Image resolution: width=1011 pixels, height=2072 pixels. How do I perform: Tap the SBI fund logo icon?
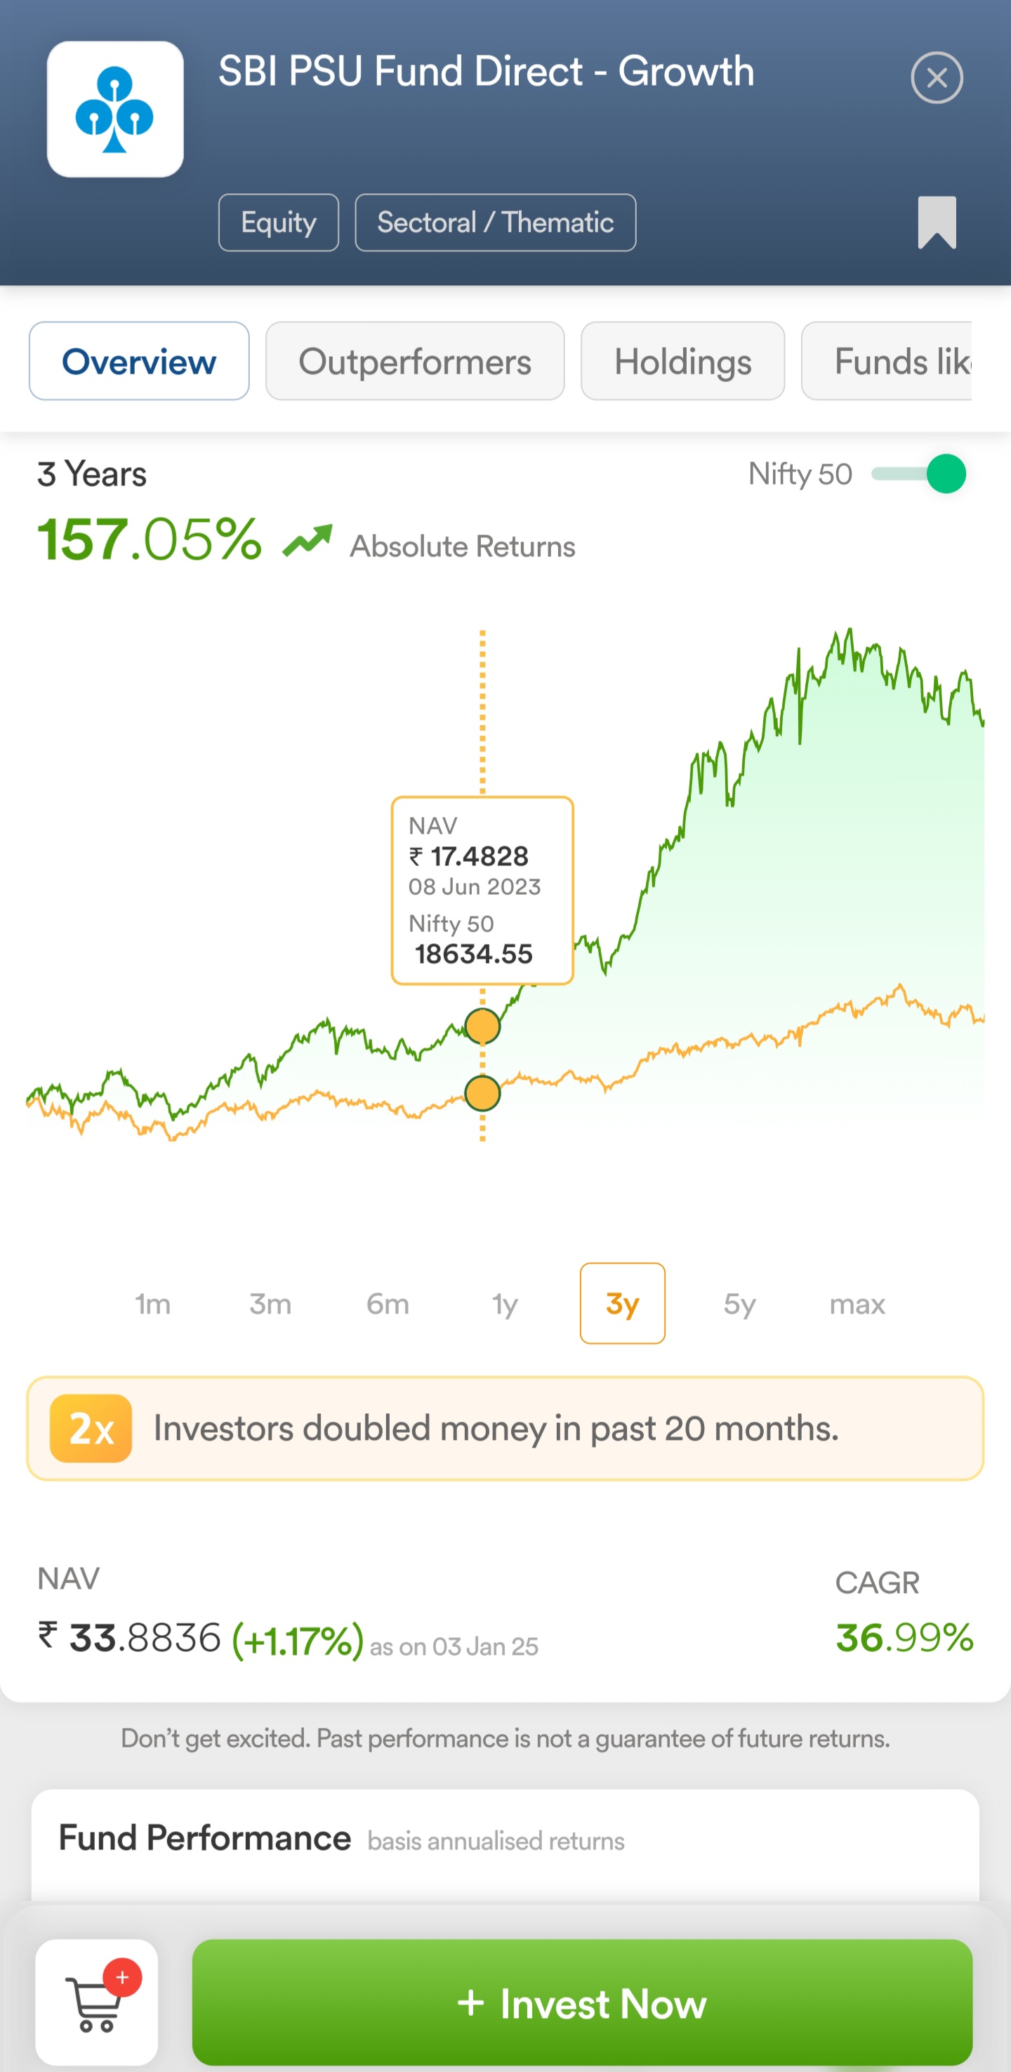115,110
